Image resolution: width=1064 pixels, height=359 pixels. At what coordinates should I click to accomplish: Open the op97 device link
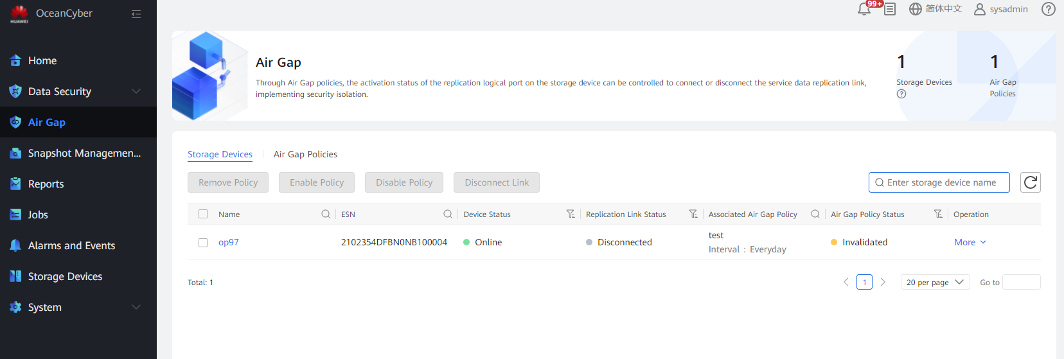coord(228,242)
